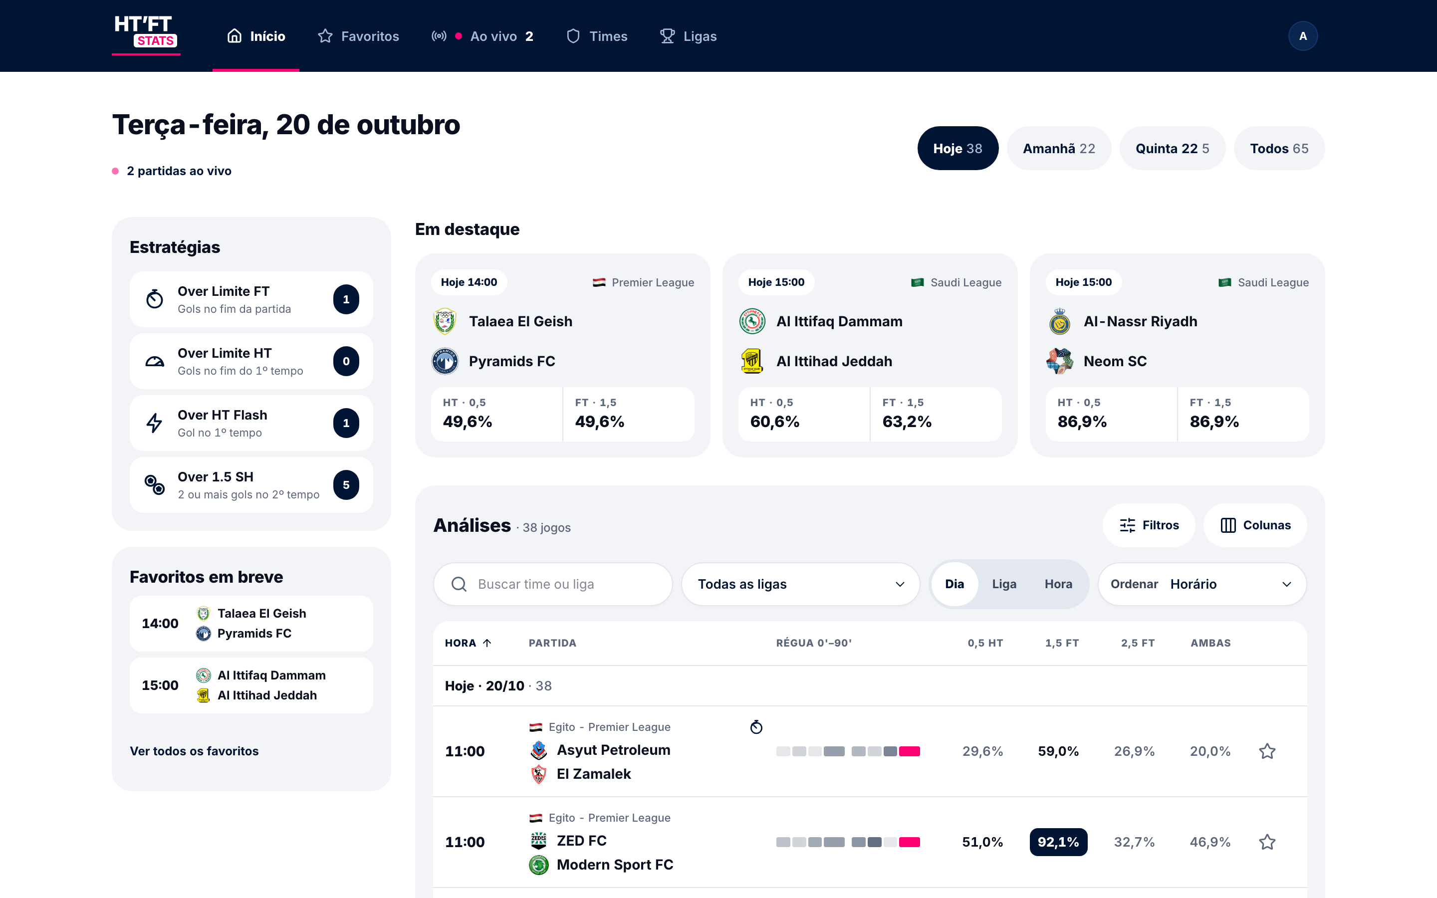
Task: Open the 14:00 Talaea El Geish favorite
Action: pos(251,624)
